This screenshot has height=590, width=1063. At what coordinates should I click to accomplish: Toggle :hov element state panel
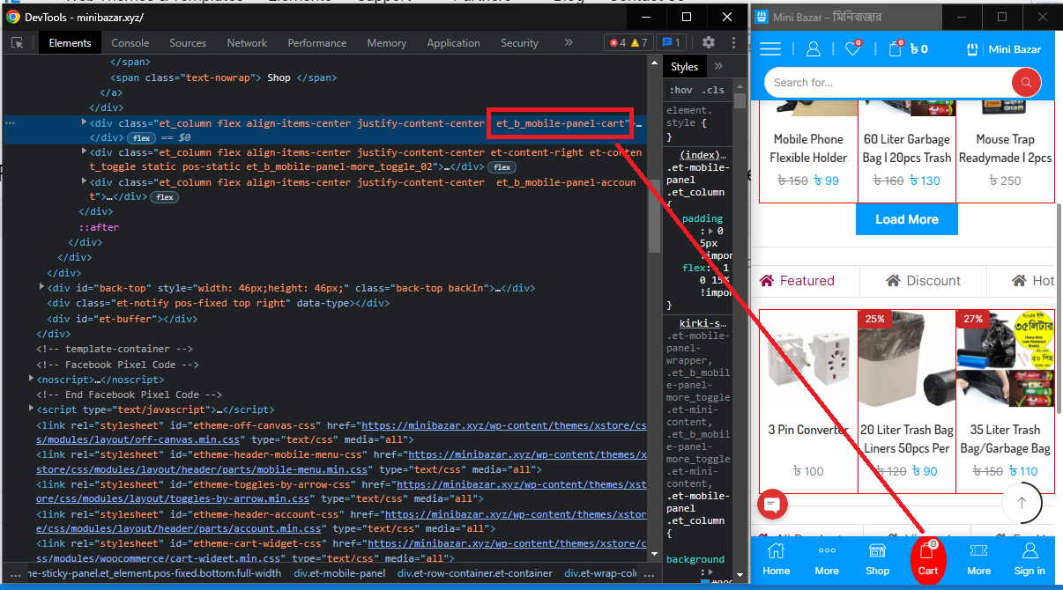tap(680, 90)
